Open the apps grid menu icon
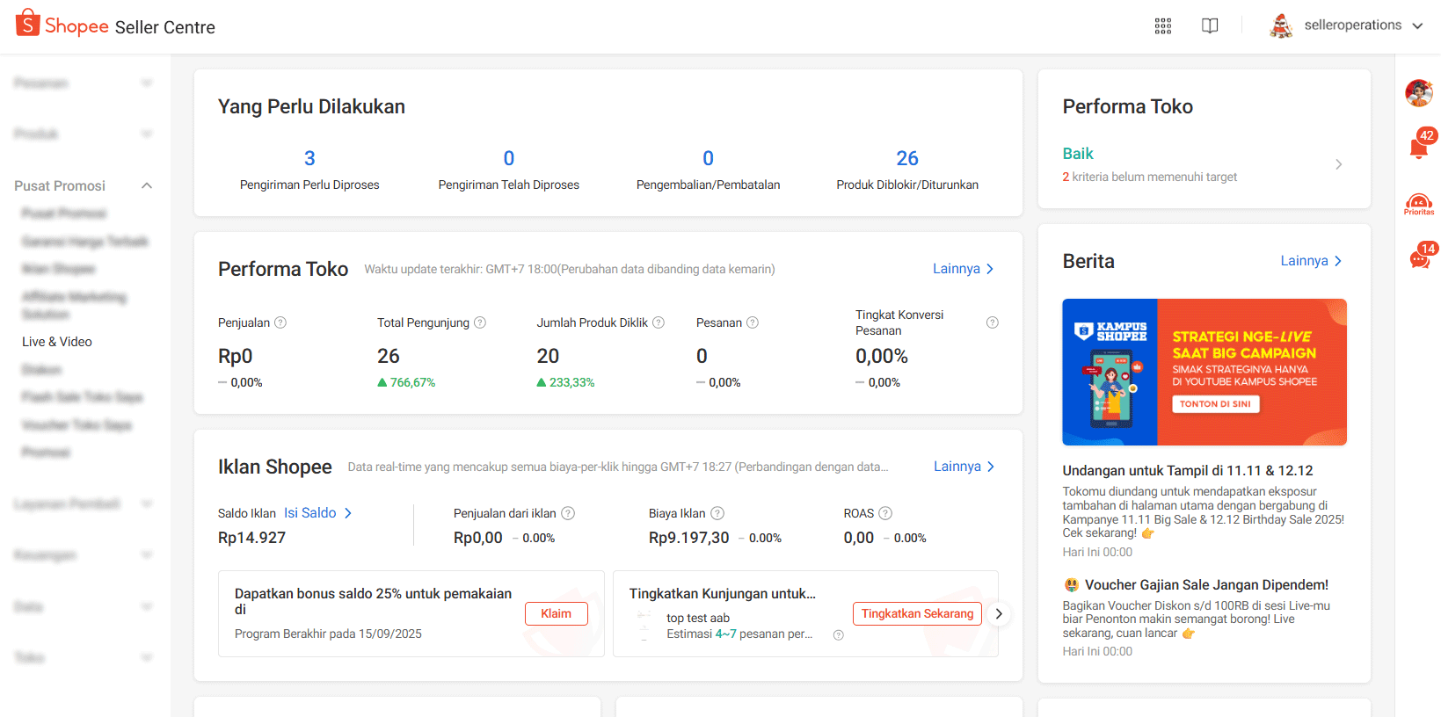 [x=1163, y=25]
